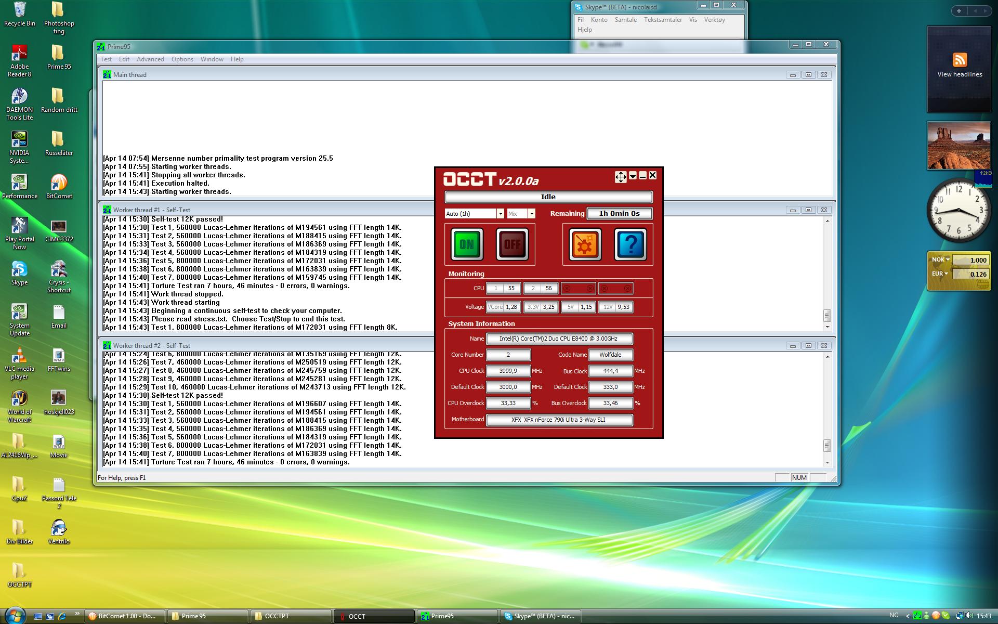Click the clock gadget on sidebar
This screenshot has height=624, width=998.
[958, 210]
